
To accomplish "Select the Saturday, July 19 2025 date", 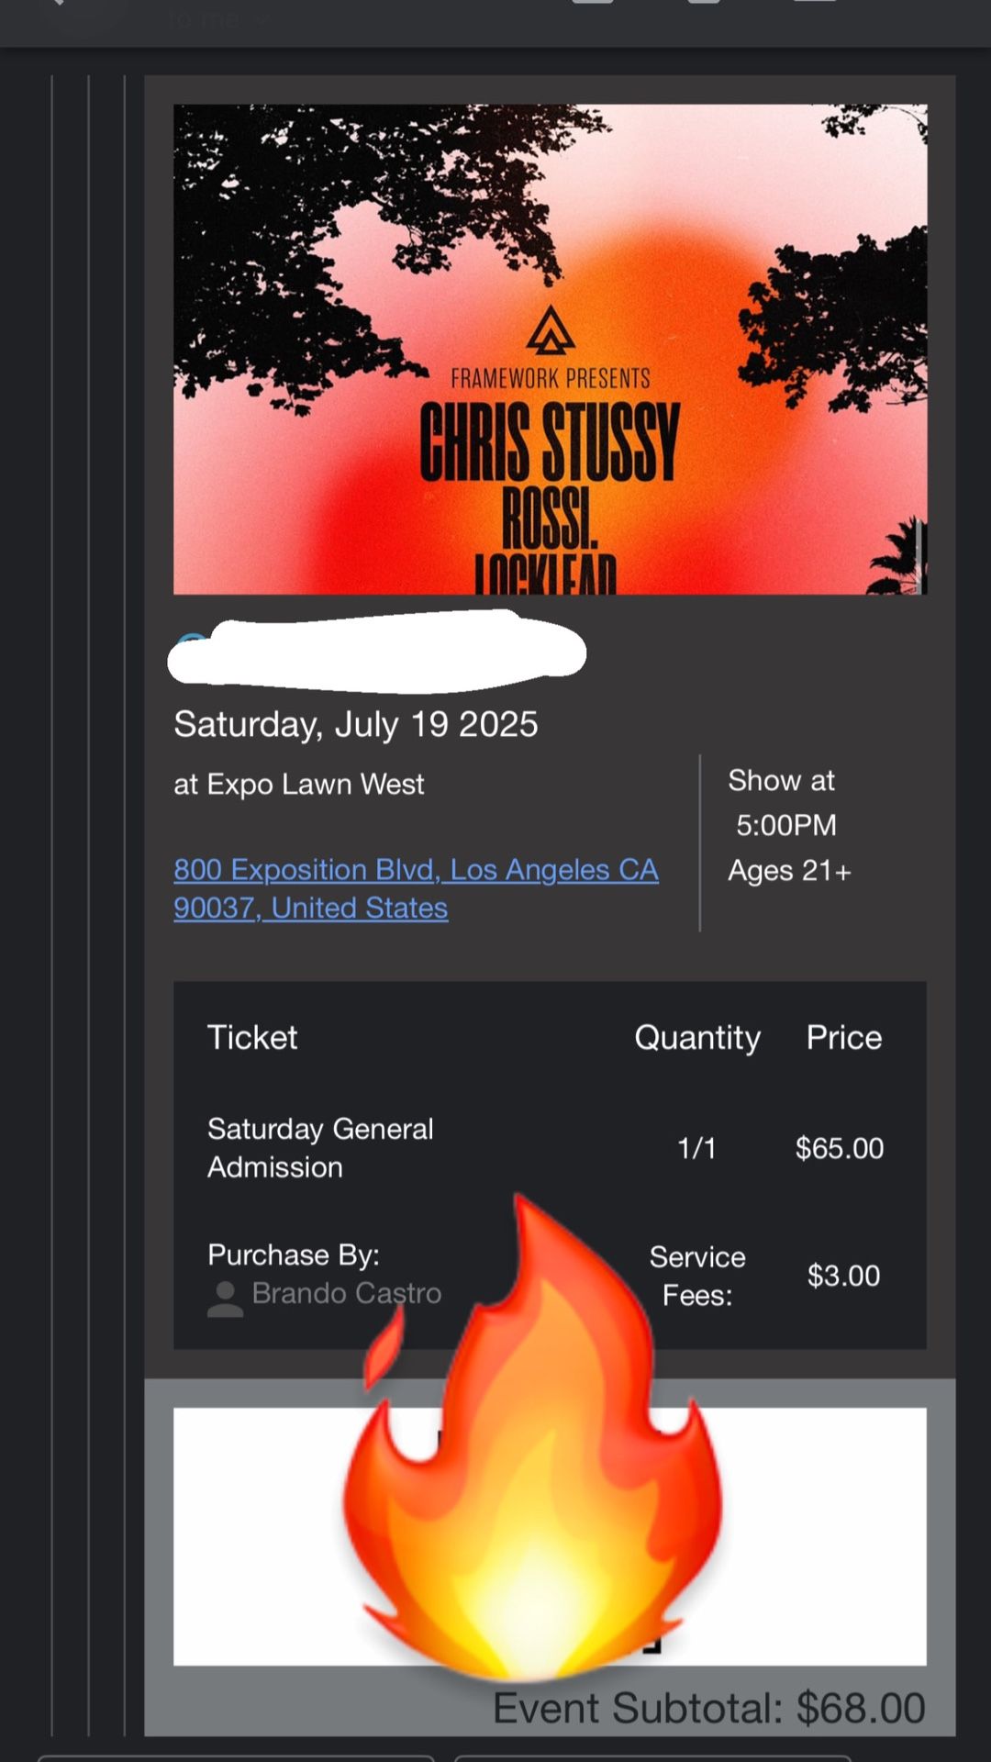I will [x=355, y=724].
